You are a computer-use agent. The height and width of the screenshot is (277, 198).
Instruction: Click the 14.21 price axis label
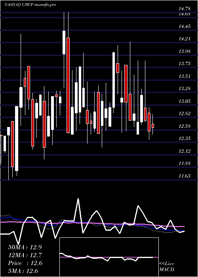tap(185, 39)
